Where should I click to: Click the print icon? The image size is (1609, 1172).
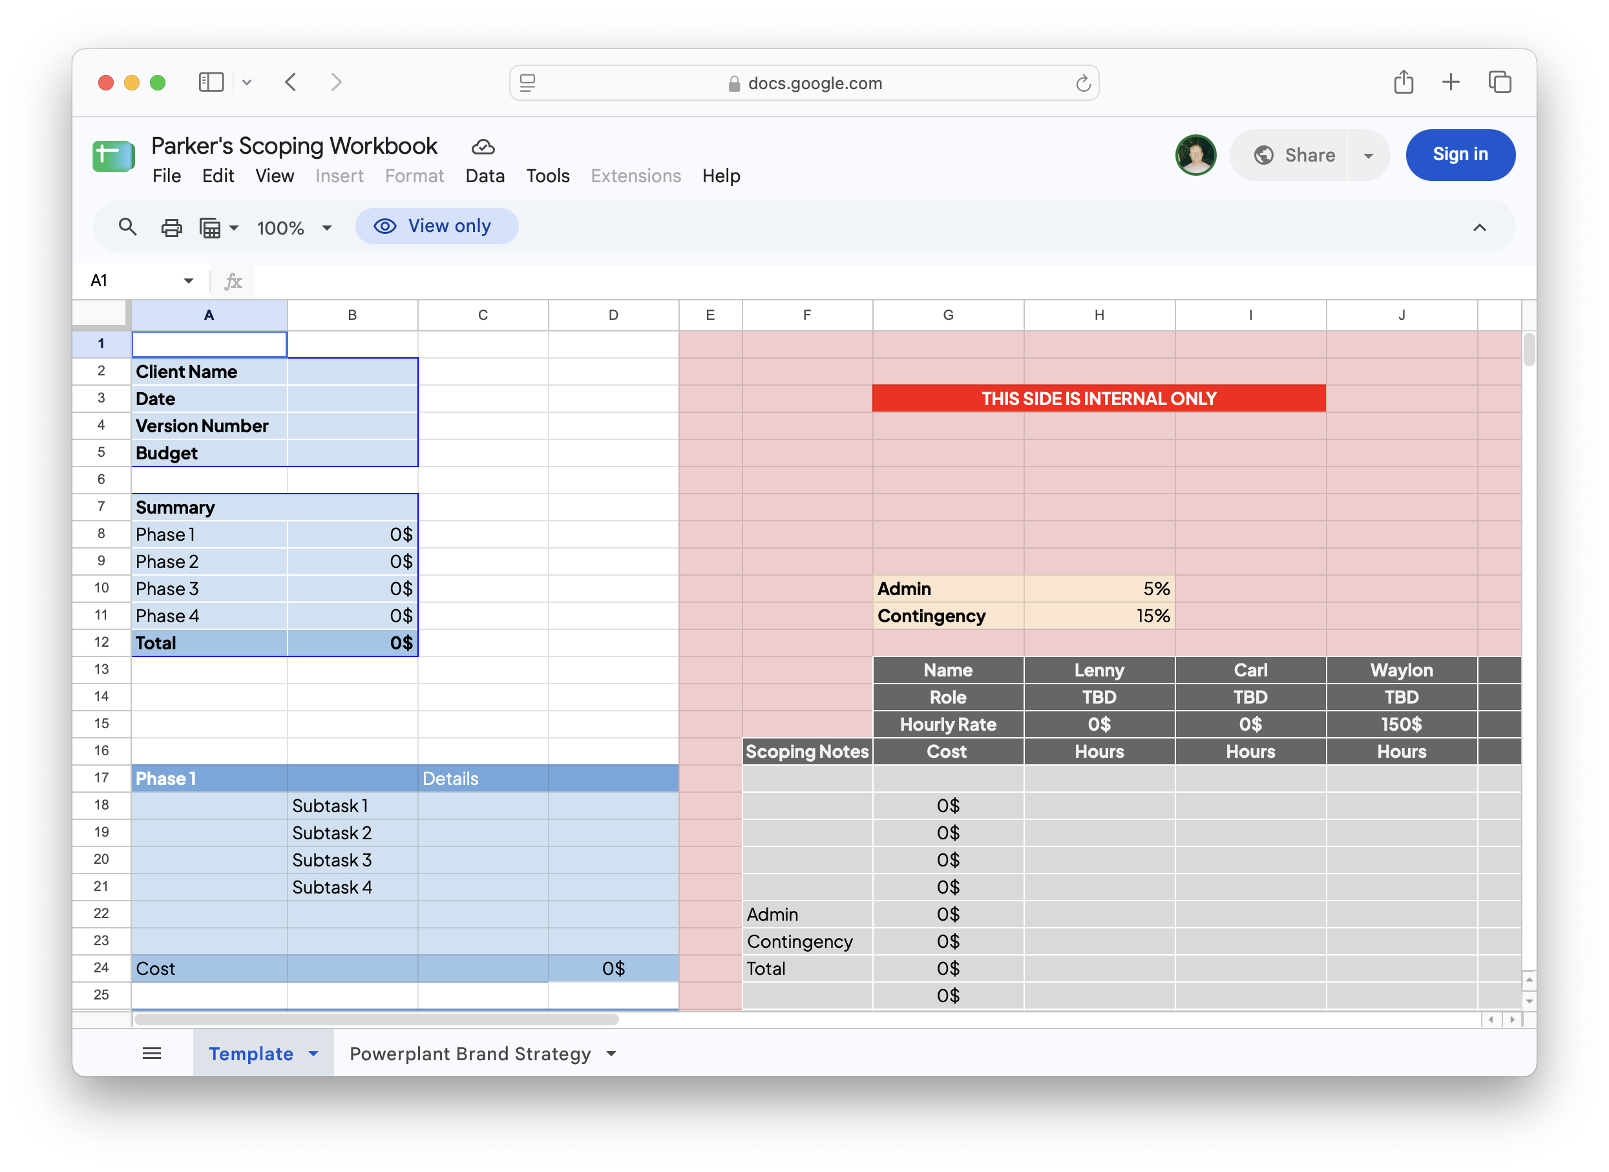click(x=172, y=227)
